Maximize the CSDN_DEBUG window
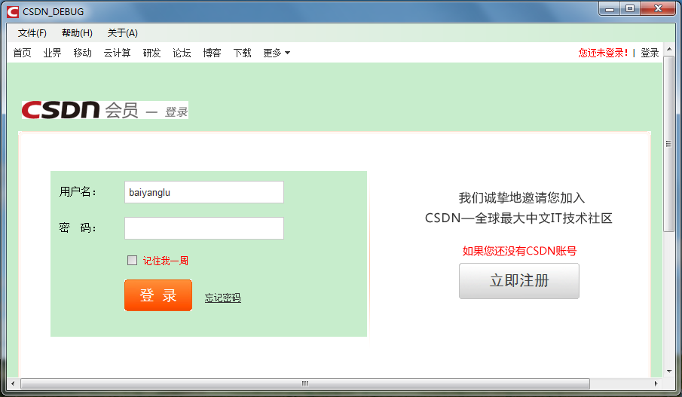 tap(630, 9)
